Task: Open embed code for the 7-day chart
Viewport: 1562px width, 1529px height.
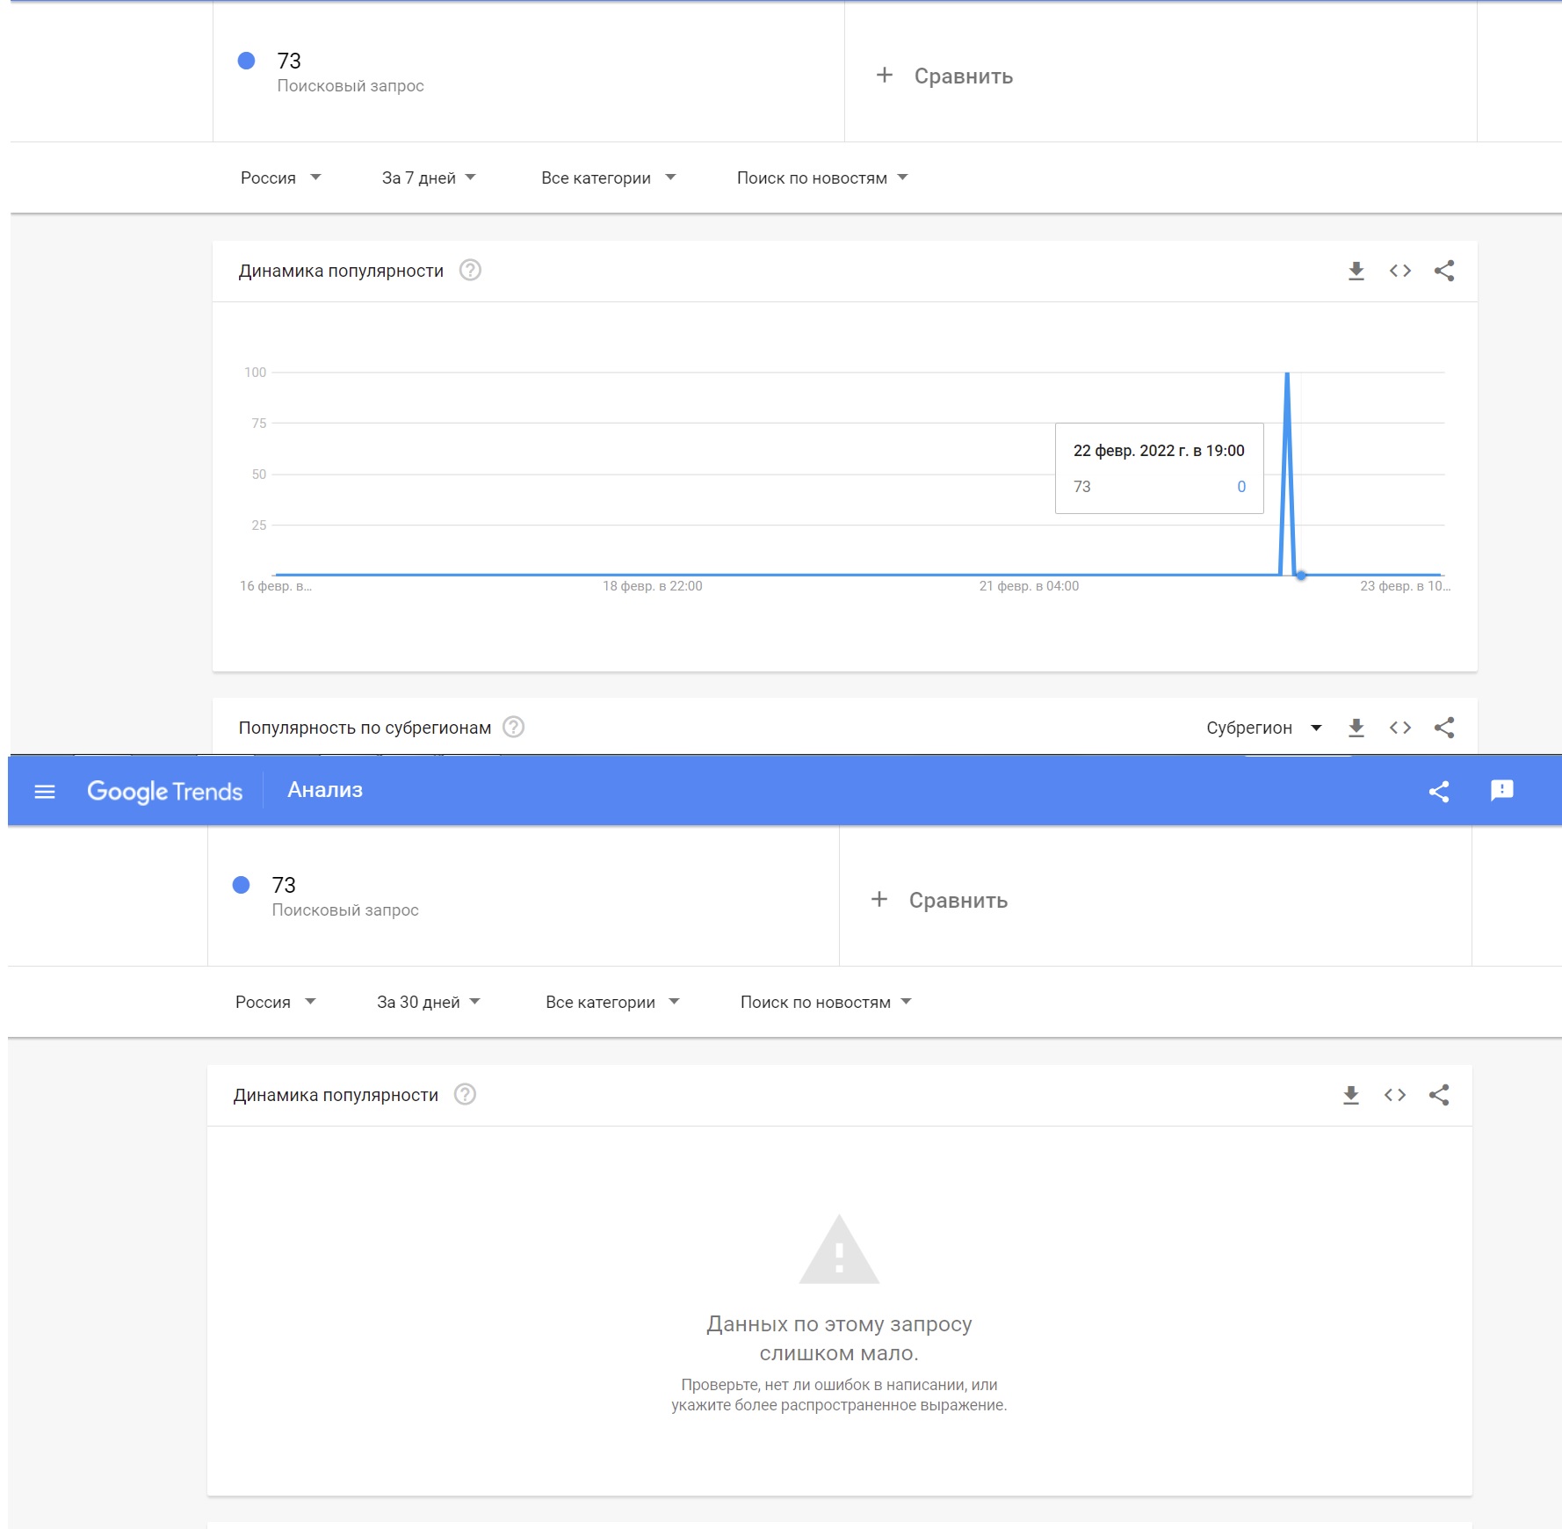Action: tap(1399, 271)
